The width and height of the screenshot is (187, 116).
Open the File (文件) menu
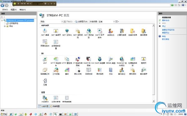(x=5, y=10)
